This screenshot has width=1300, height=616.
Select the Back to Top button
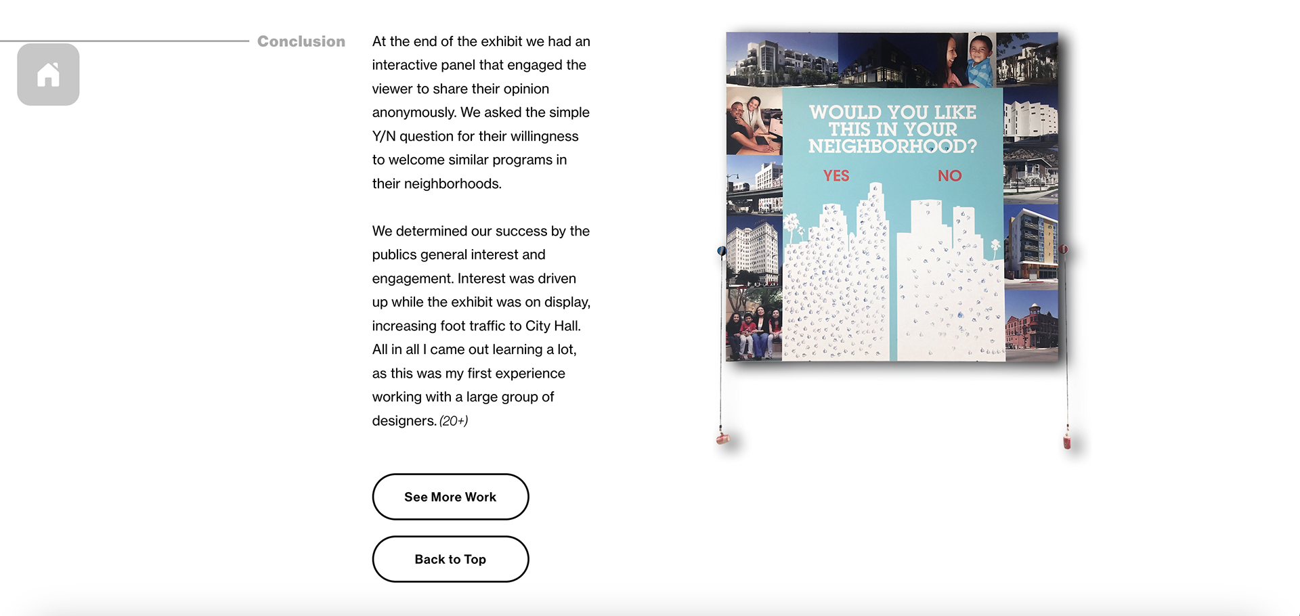click(x=450, y=559)
